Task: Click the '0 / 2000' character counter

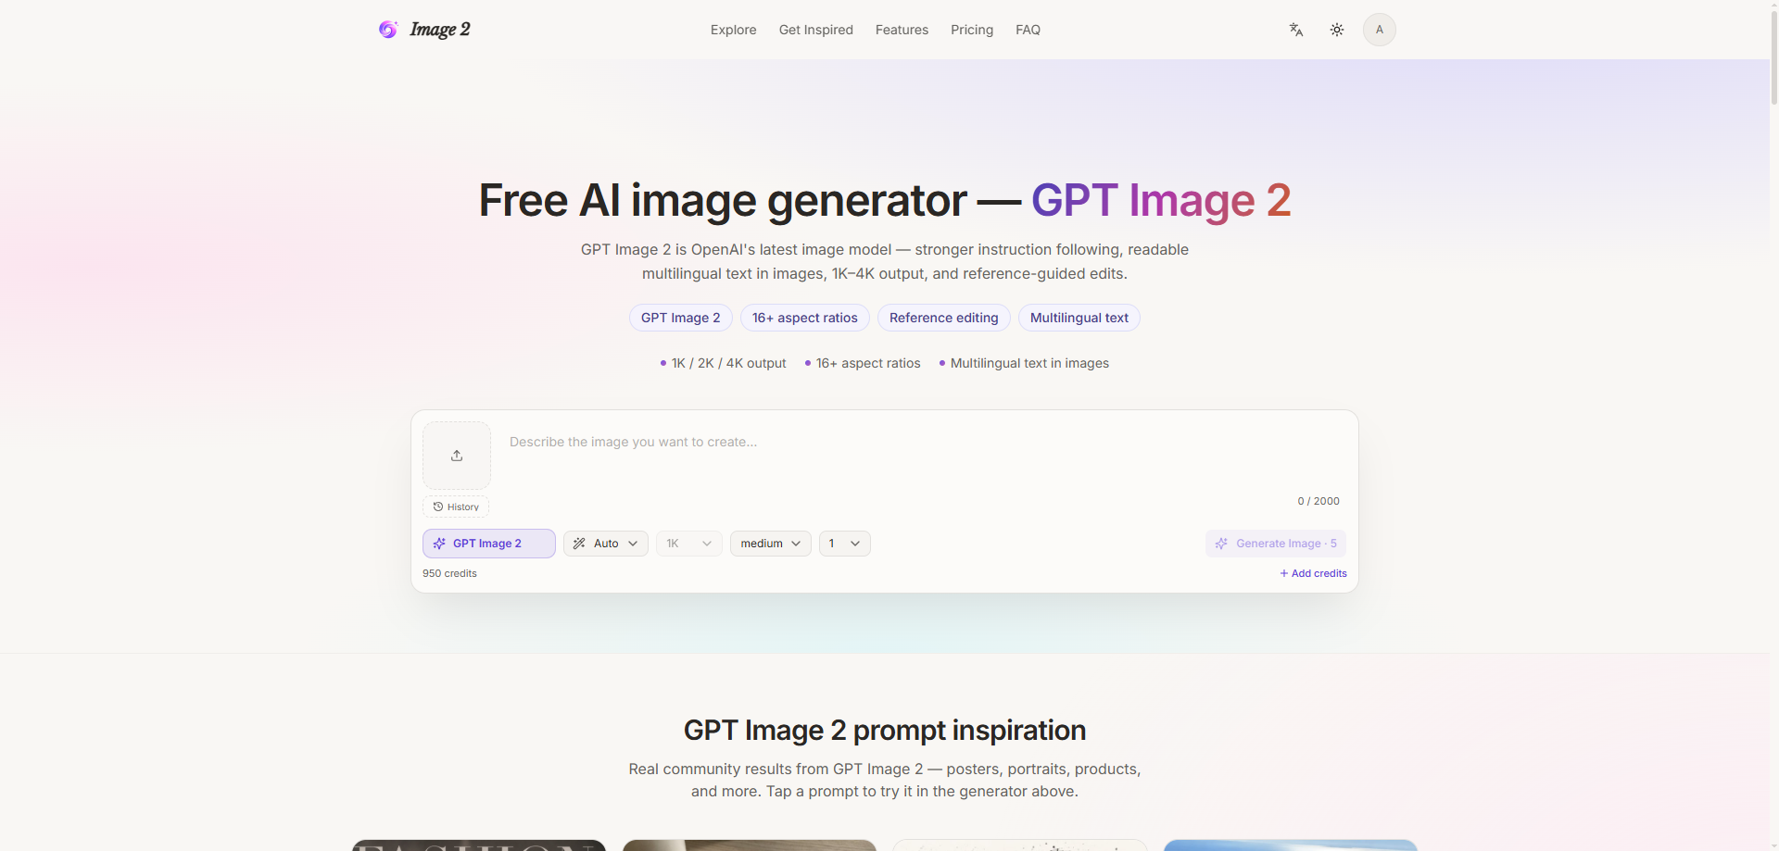Action: pyautogui.click(x=1318, y=501)
